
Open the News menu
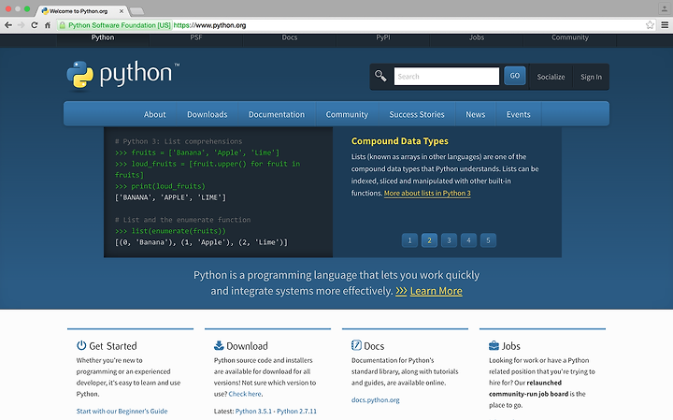(x=476, y=114)
